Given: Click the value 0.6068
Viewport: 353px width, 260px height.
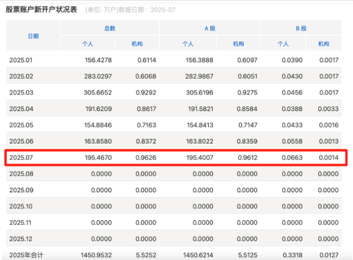Looking at the screenshot, I should tap(146, 76).
